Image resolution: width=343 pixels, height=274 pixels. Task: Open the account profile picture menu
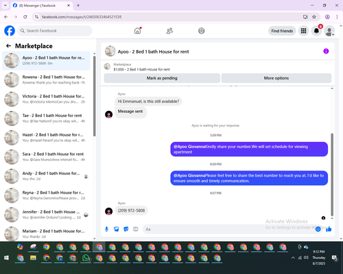click(329, 31)
